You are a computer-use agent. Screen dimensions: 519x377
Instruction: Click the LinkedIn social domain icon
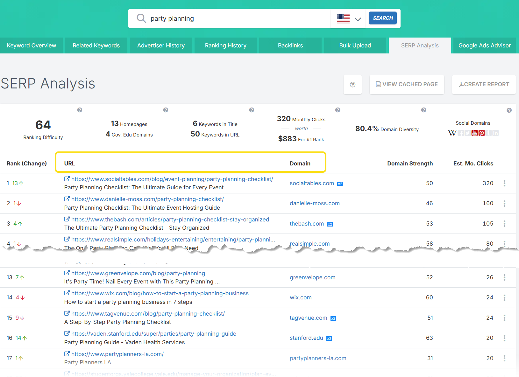pyautogui.click(x=495, y=133)
